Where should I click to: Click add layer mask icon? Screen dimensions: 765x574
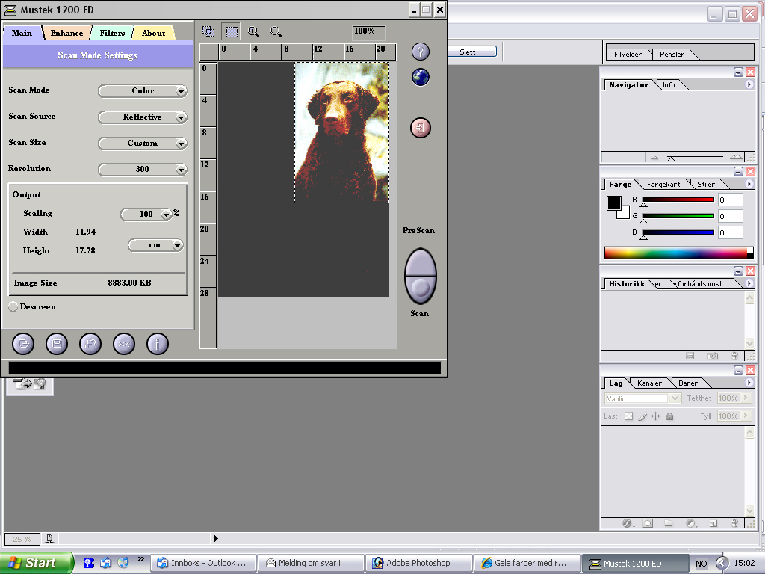(648, 523)
